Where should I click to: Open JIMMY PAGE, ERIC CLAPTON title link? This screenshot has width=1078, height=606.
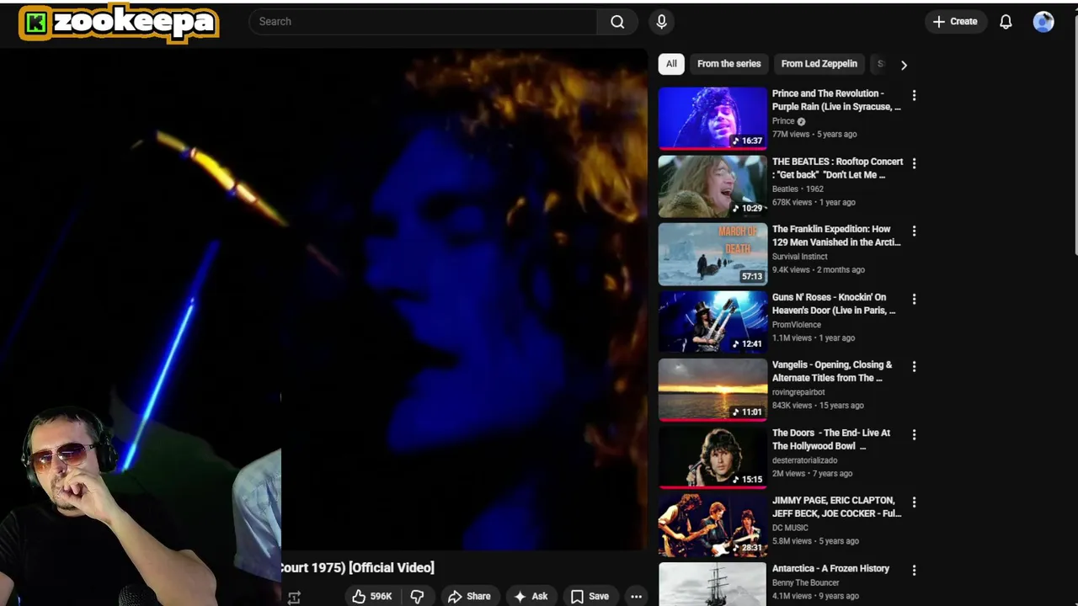(836, 507)
